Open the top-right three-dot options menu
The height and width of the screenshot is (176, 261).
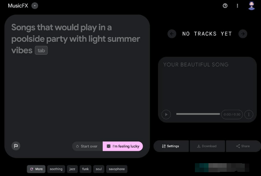coord(237,6)
